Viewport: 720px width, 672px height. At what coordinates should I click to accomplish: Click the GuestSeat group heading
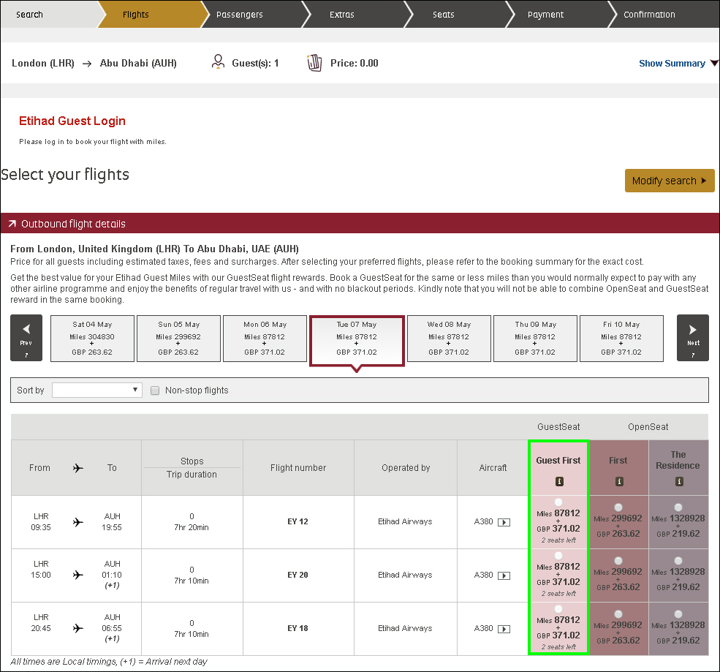pyautogui.click(x=559, y=427)
